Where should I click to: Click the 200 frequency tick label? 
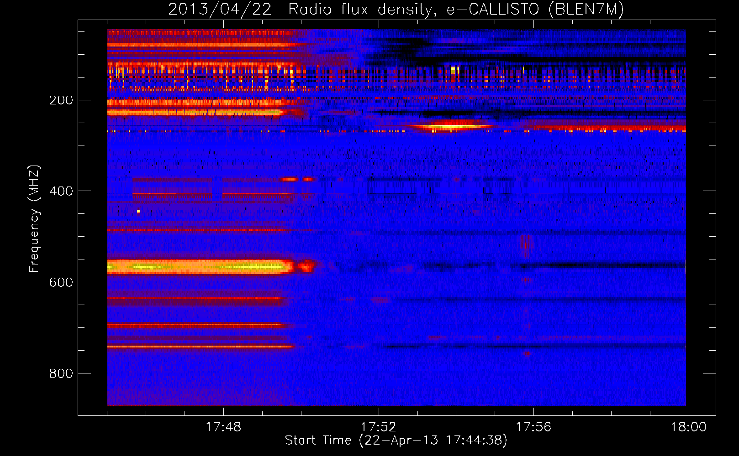click(x=61, y=100)
